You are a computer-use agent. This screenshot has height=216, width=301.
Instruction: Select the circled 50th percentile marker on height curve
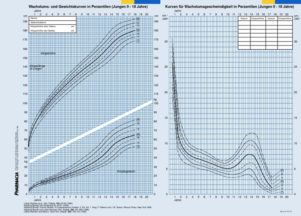(138, 30)
